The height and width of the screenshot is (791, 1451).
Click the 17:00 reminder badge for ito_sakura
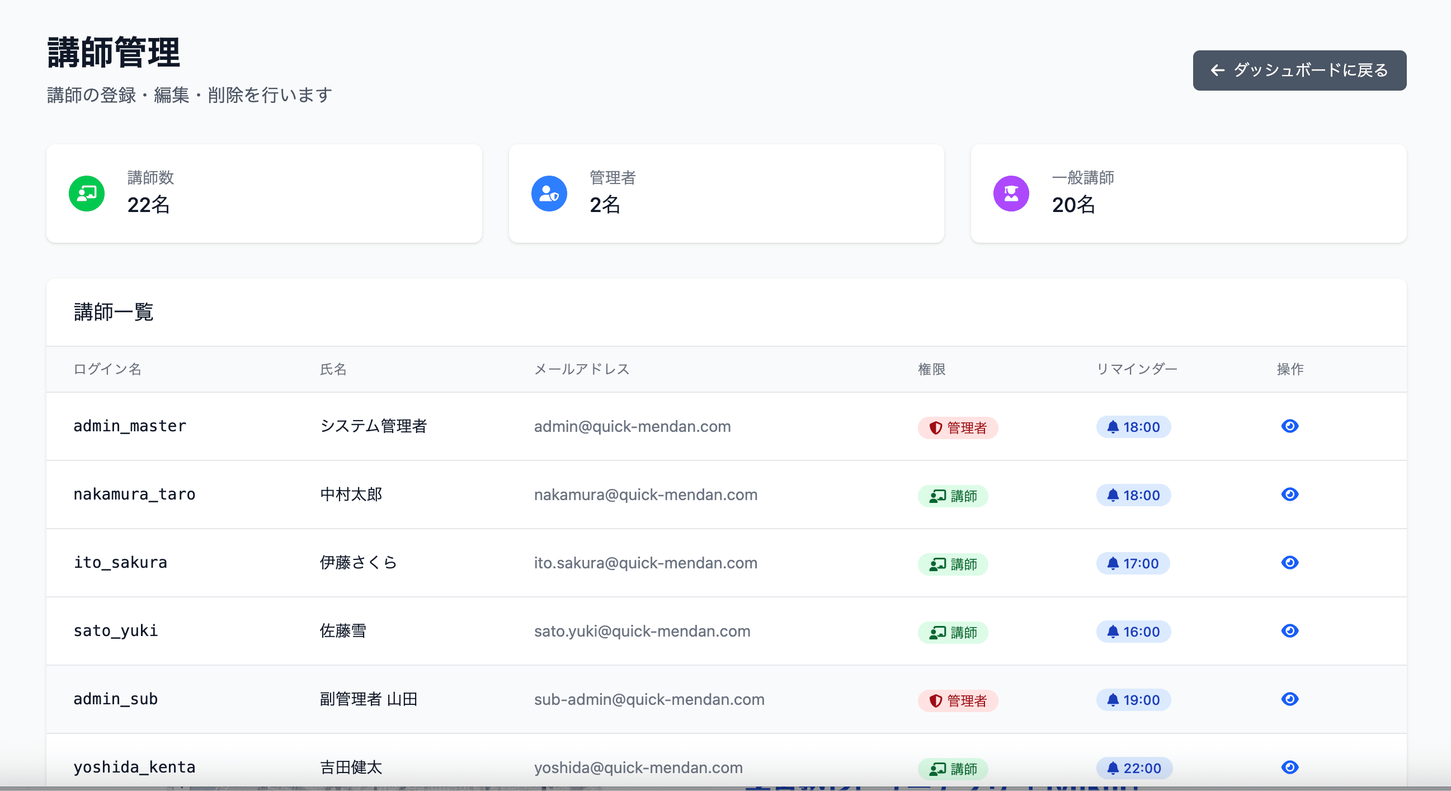point(1132,563)
